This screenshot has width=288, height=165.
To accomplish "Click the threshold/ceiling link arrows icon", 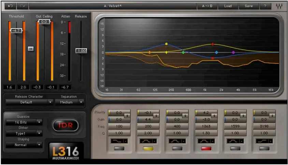I will [x=31, y=49].
